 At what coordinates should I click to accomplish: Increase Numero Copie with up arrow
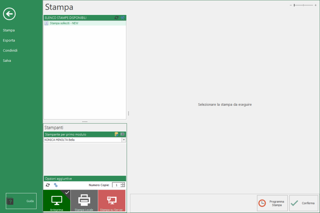122,184
